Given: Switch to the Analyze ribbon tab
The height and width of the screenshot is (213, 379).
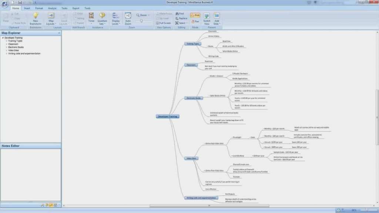Looking at the screenshot, I should 51,8.
